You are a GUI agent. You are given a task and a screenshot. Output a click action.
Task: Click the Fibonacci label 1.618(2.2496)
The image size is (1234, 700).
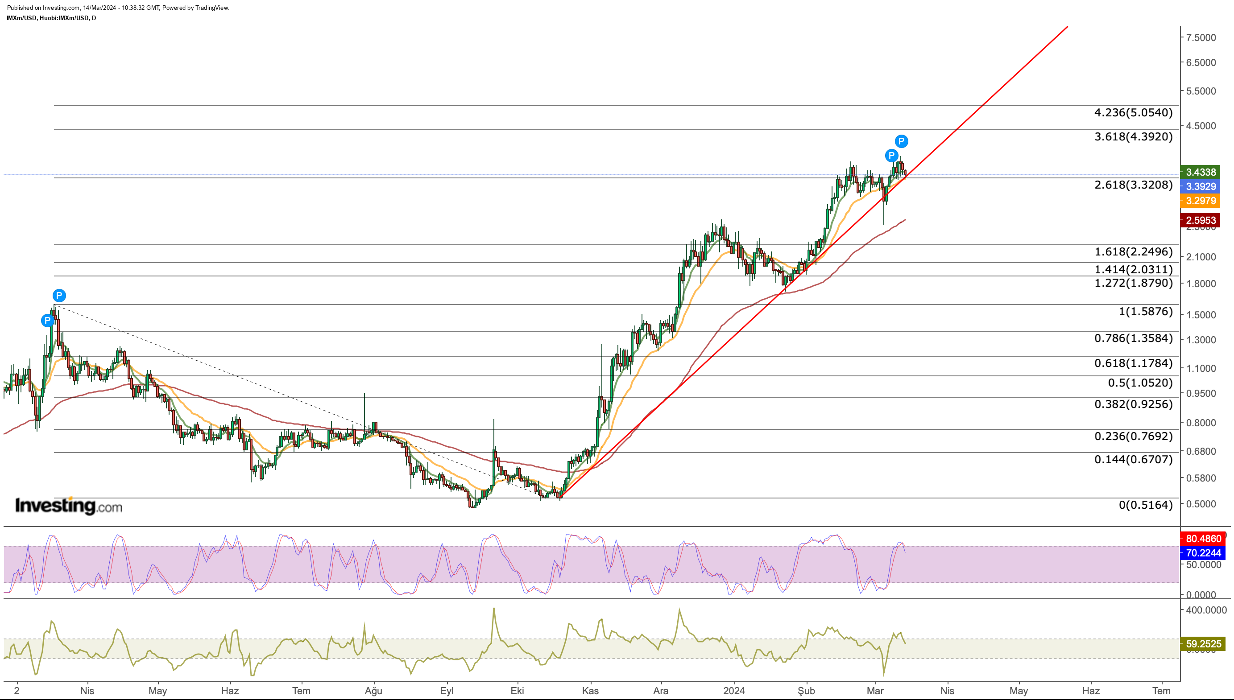point(1134,251)
